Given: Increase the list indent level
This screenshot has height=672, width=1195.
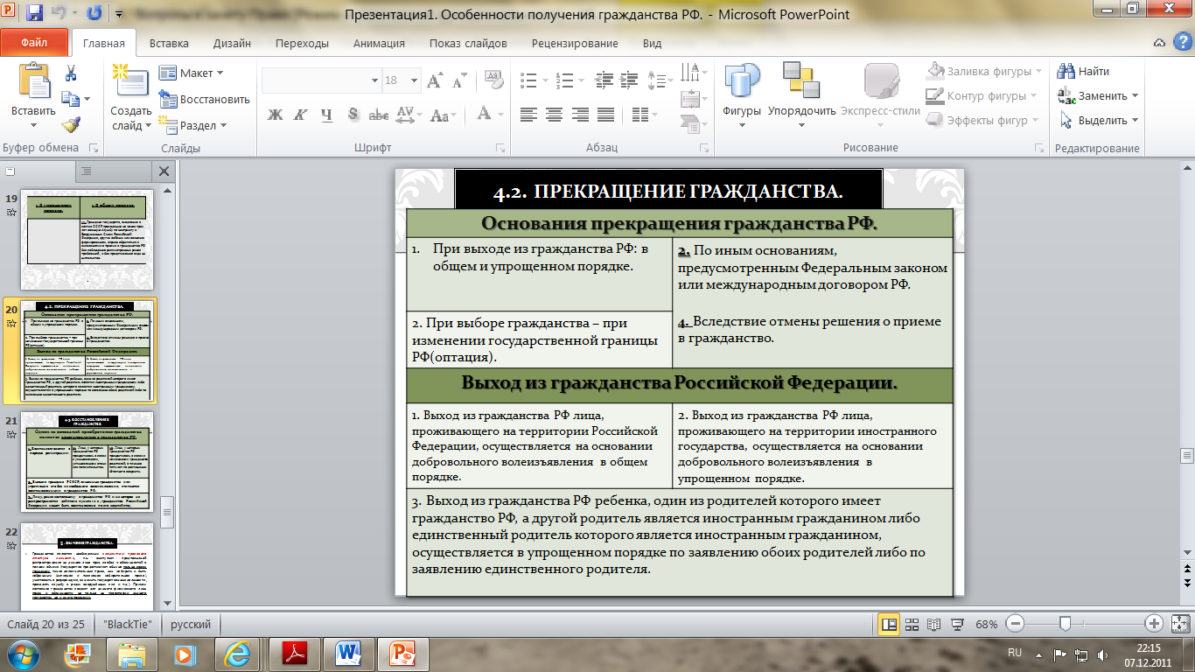Looking at the screenshot, I should (x=630, y=80).
